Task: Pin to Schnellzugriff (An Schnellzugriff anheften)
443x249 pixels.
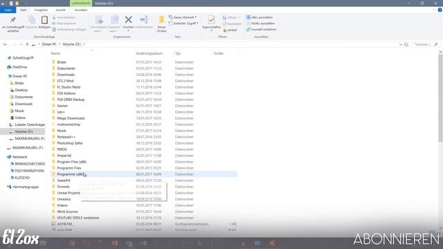Action: coord(13,24)
